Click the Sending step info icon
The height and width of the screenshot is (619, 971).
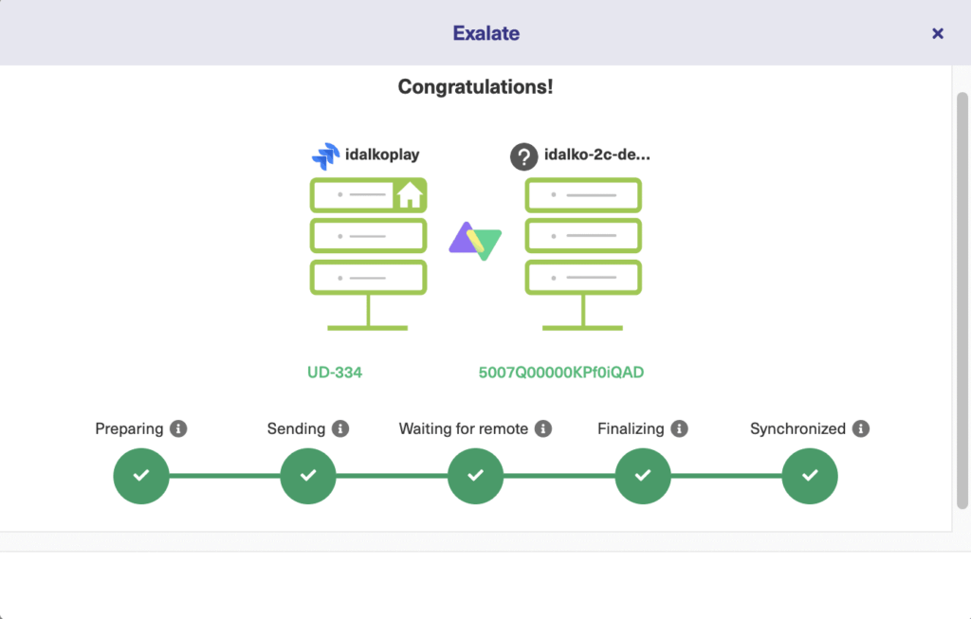click(x=339, y=428)
